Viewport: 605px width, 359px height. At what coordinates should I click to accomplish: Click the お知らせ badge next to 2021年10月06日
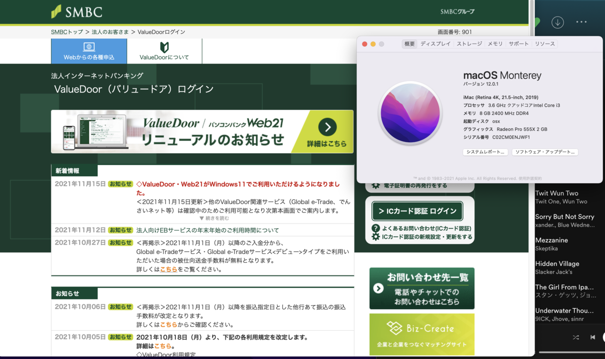[120, 307]
